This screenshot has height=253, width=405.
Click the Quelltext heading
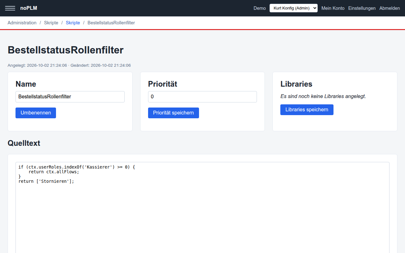point(24,143)
